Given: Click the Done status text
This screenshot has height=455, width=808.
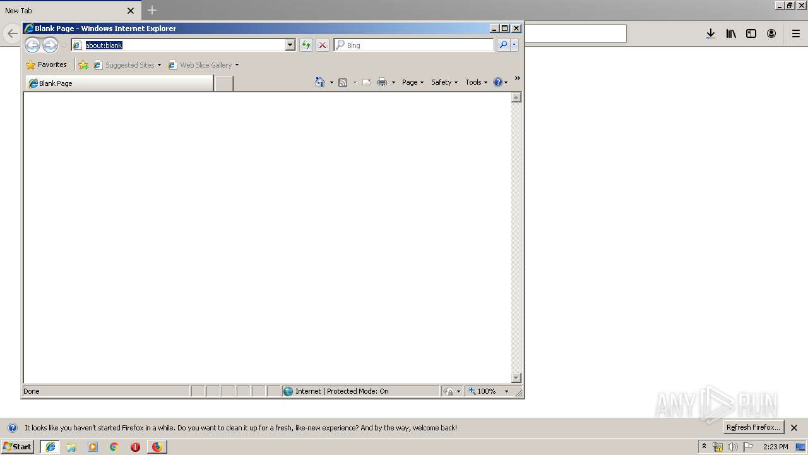Looking at the screenshot, I should pyautogui.click(x=32, y=391).
